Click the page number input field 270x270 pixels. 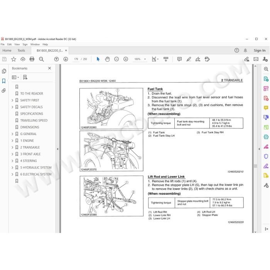coord(76,59)
